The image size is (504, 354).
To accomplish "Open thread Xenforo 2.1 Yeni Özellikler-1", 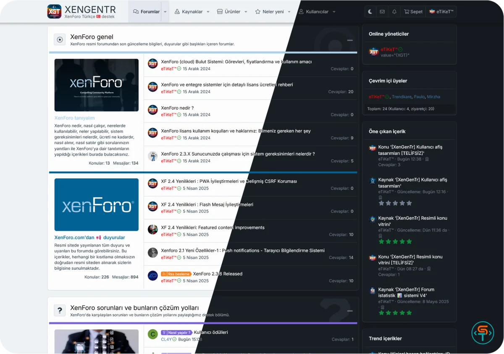I will (x=243, y=250).
